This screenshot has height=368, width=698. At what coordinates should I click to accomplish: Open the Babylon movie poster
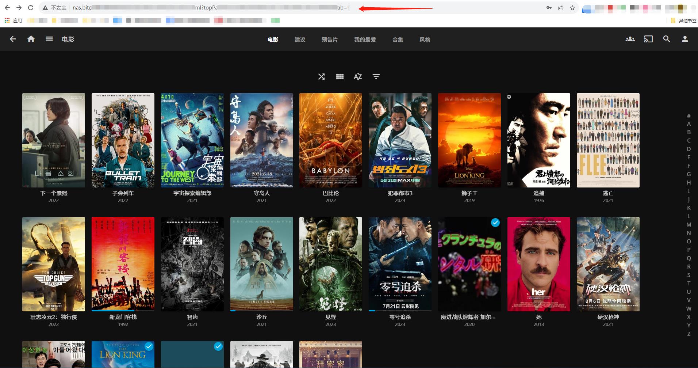(331, 140)
